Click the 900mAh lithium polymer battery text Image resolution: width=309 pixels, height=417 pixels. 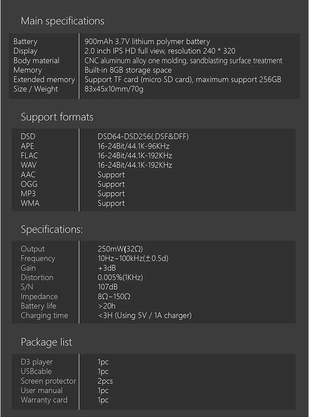pos(147,42)
